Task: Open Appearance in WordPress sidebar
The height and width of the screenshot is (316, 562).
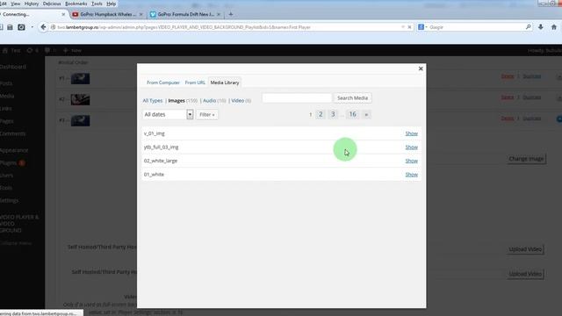Action: (x=14, y=150)
